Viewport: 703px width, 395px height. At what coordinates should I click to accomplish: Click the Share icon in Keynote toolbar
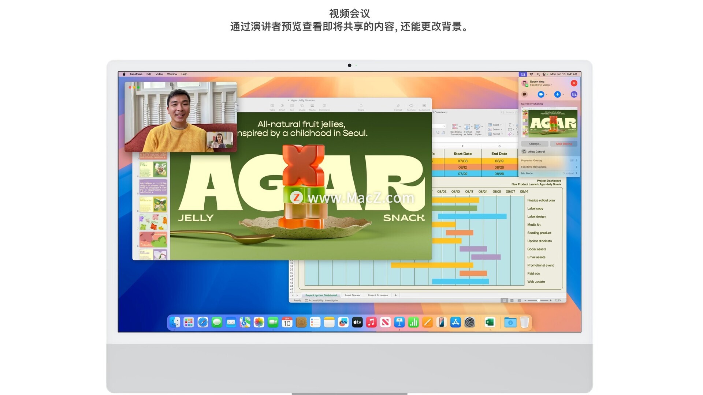(361, 107)
